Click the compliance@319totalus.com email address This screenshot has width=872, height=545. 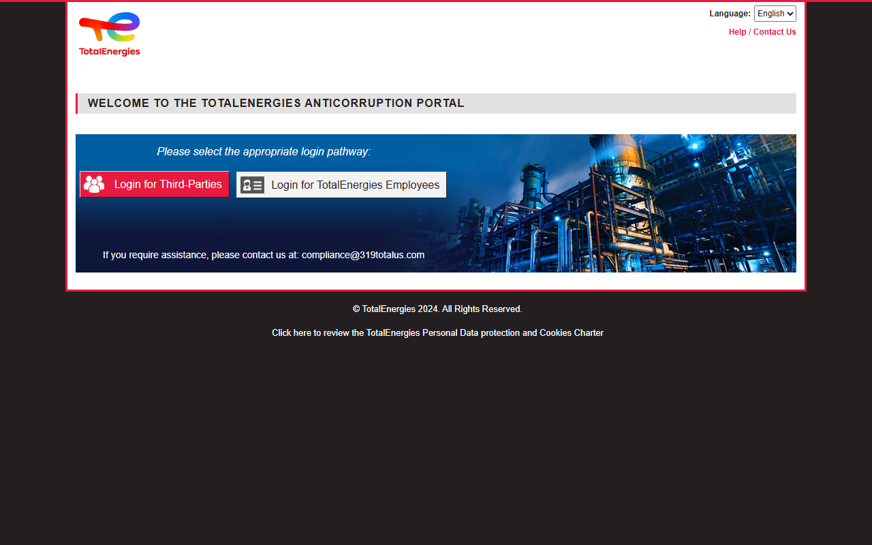coord(363,255)
